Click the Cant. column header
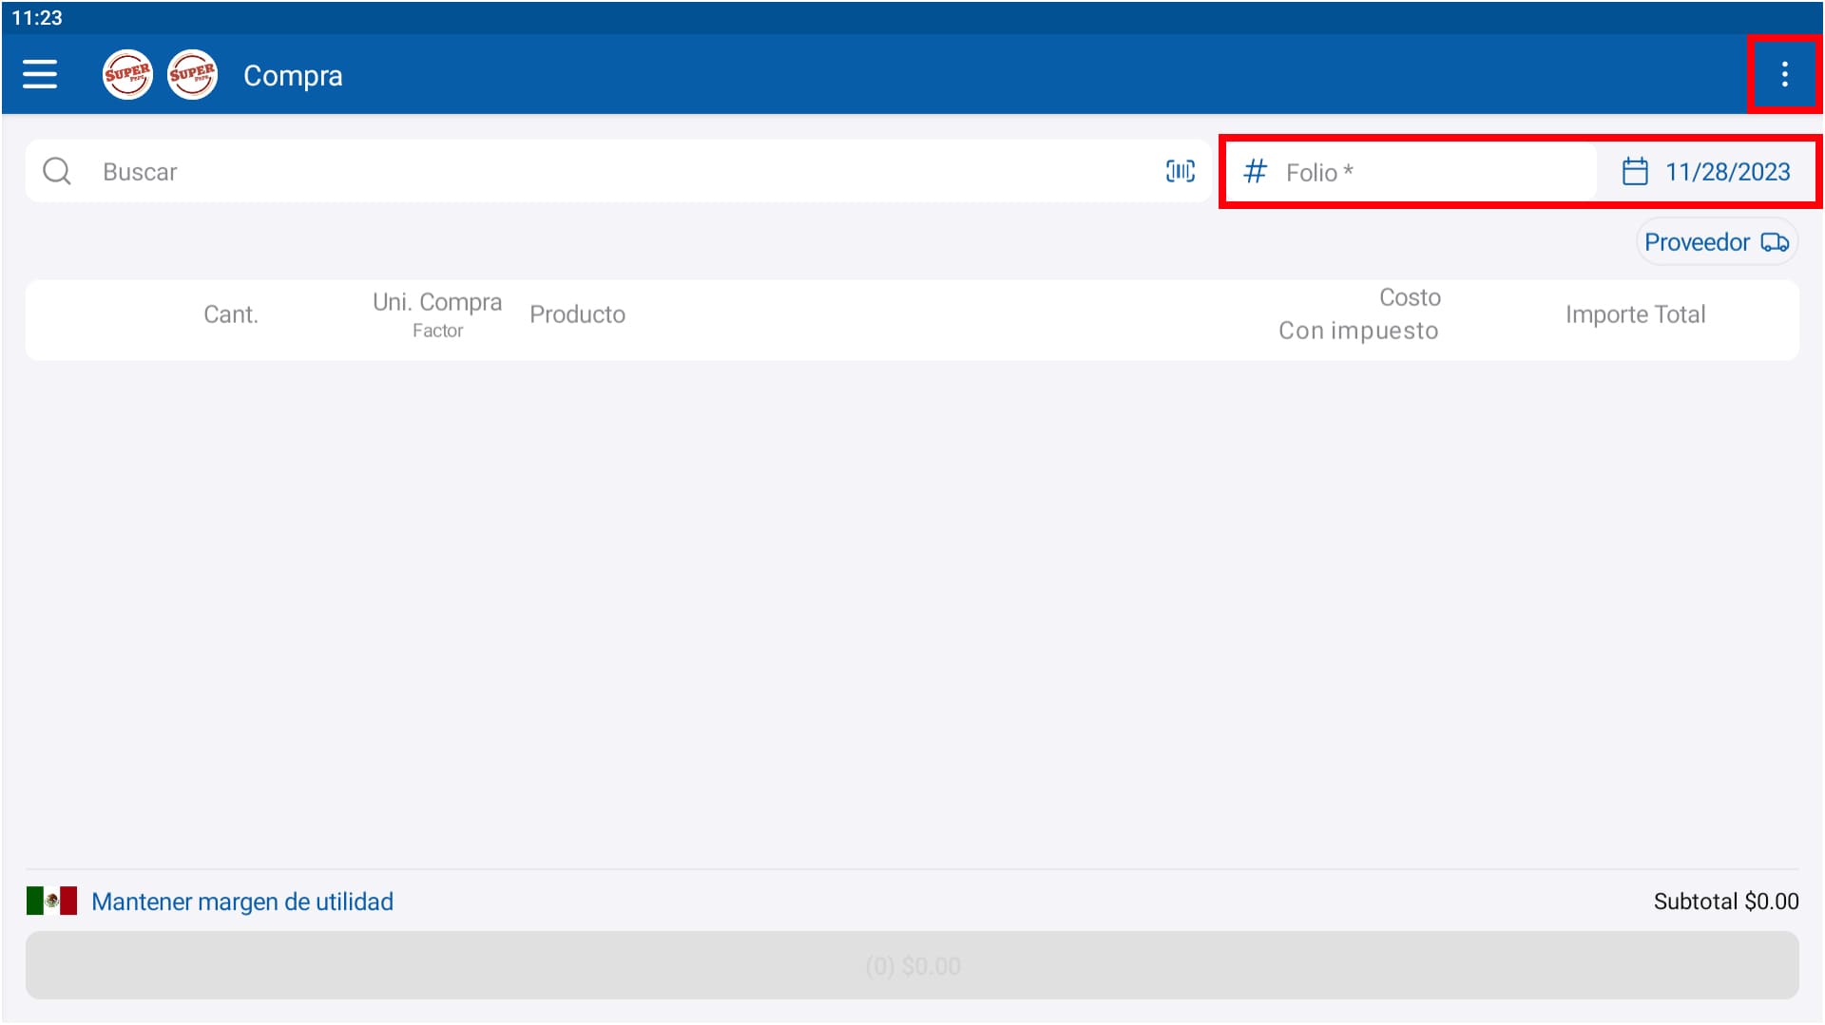Screen dimensions: 1825x1025 tap(231, 314)
